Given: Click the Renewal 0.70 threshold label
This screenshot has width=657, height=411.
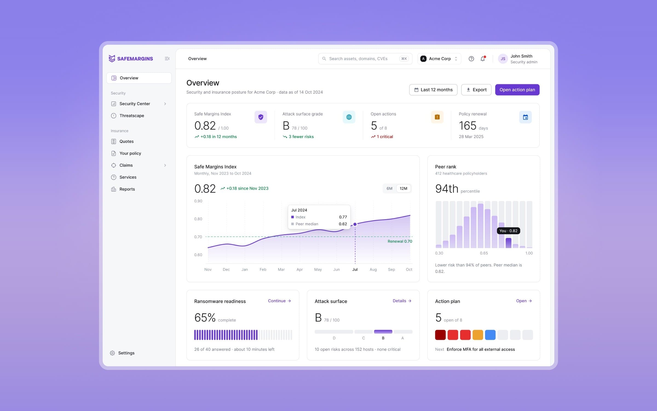Looking at the screenshot, I should click(x=400, y=241).
